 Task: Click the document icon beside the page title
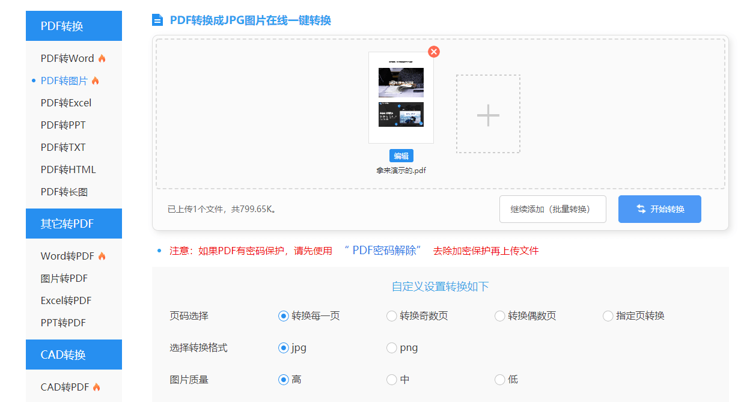[157, 20]
